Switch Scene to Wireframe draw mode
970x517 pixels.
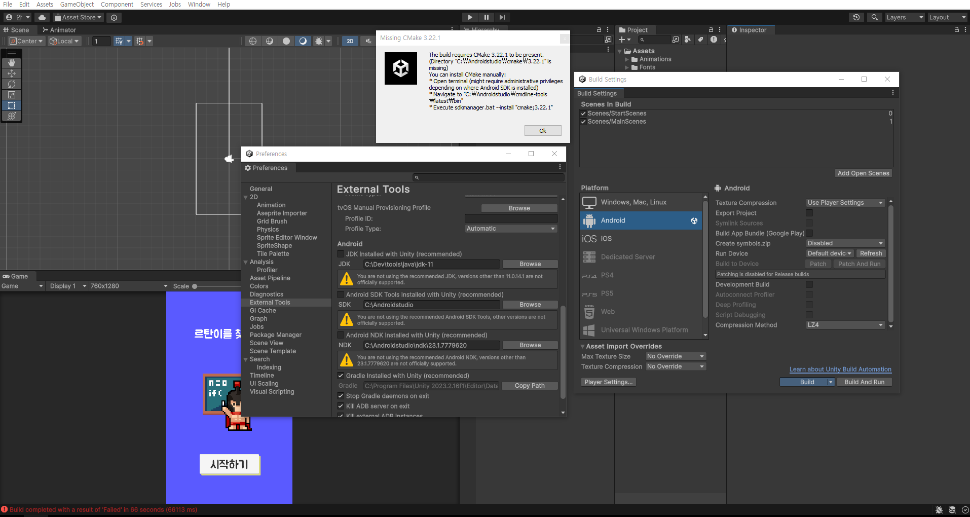pos(253,41)
